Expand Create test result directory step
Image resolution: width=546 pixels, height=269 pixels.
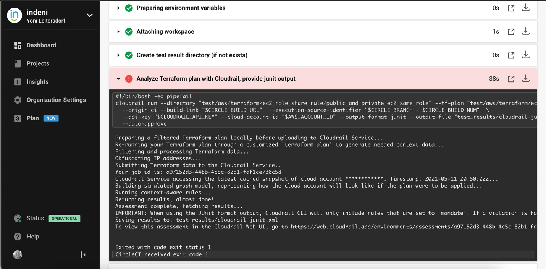click(x=118, y=55)
